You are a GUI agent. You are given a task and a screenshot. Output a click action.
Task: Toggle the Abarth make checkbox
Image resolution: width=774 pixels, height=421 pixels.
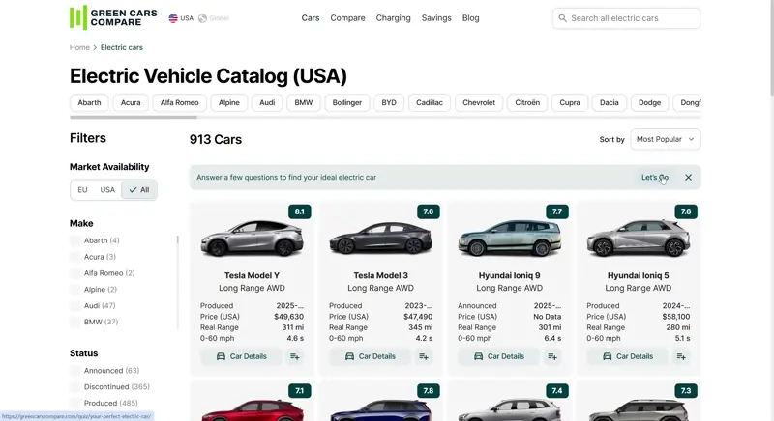(75, 240)
